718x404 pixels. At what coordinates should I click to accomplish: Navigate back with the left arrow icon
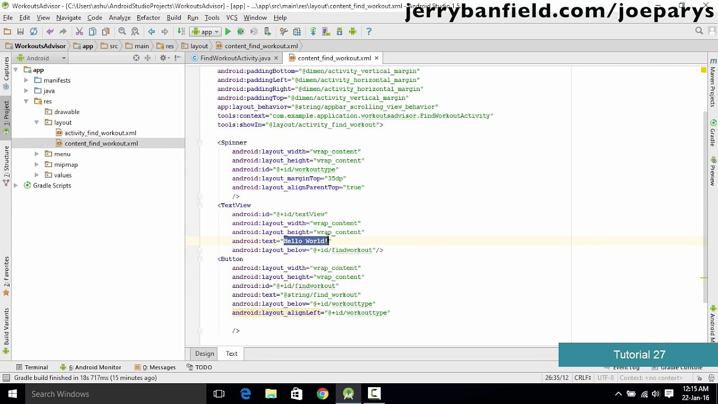click(x=151, y=31)
